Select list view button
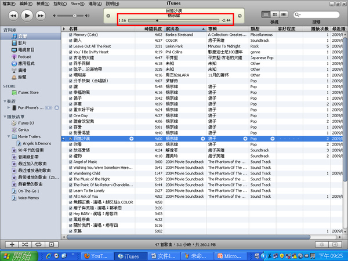The image size is (348, 261). tap(266, 14)
